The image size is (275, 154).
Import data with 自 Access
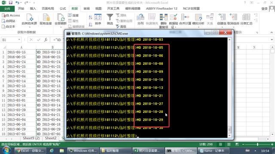tap(11, 15)
